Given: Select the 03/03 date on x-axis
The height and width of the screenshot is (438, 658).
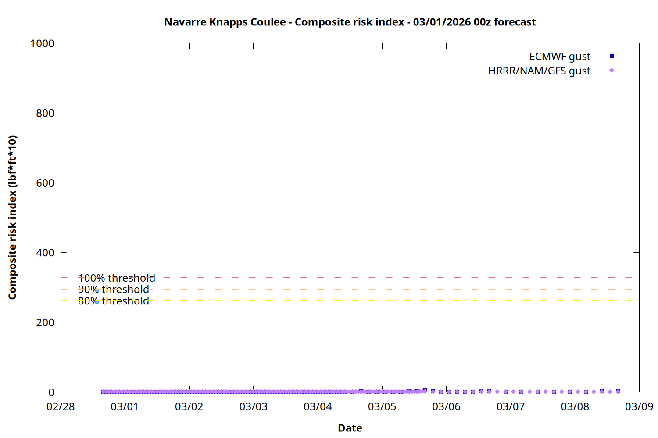Looking at the screenshot, I should (253, 406).
